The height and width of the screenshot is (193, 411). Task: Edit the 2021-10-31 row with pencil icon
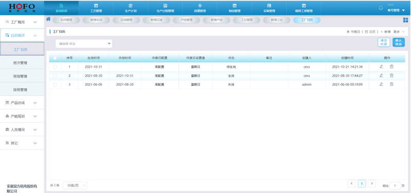pyautogui.click(x=381, y=67)
